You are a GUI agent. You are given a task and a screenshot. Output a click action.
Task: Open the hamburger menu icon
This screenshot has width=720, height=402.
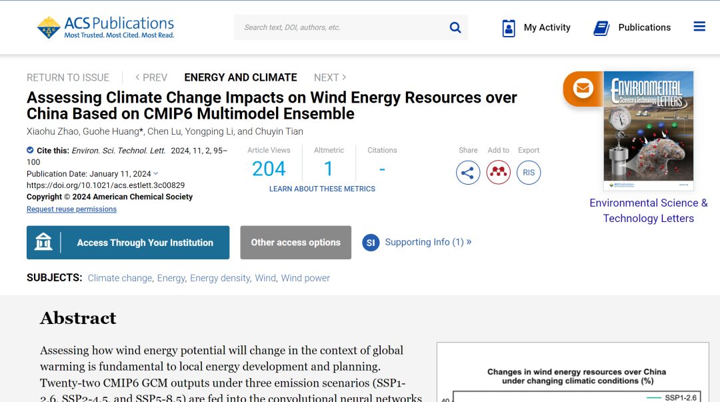click(x=699, y=27)
